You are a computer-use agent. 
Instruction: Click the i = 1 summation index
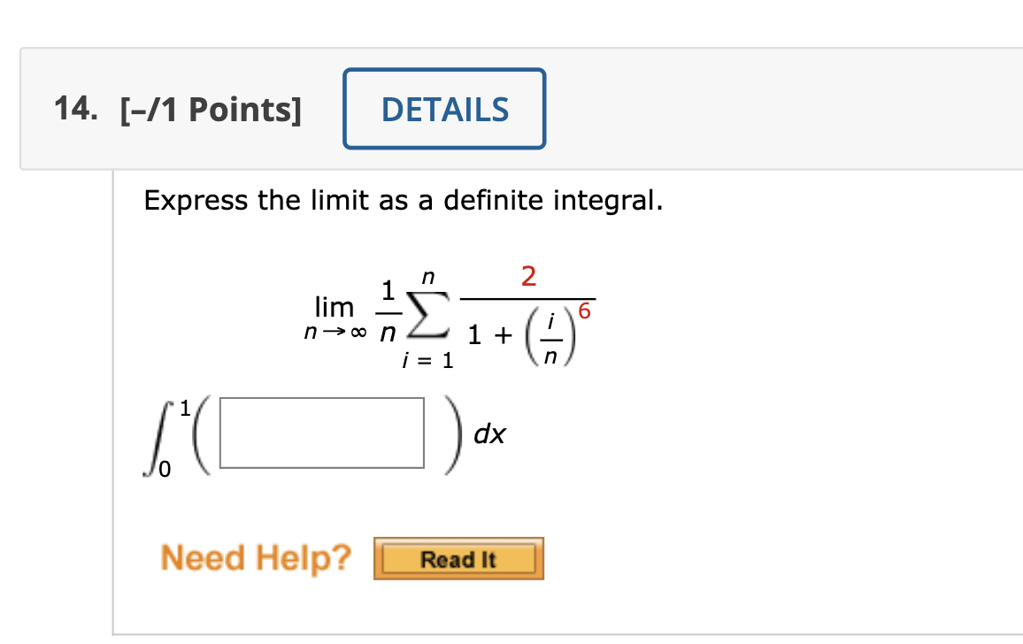(427, 361)
